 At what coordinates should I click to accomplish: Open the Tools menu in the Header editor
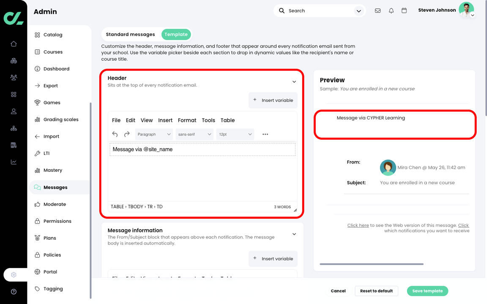208,120
